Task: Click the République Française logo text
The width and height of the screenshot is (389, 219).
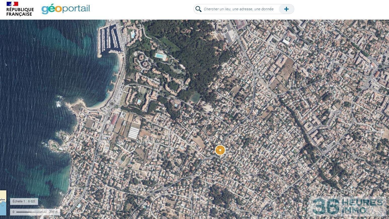Action: coord(20,12)
